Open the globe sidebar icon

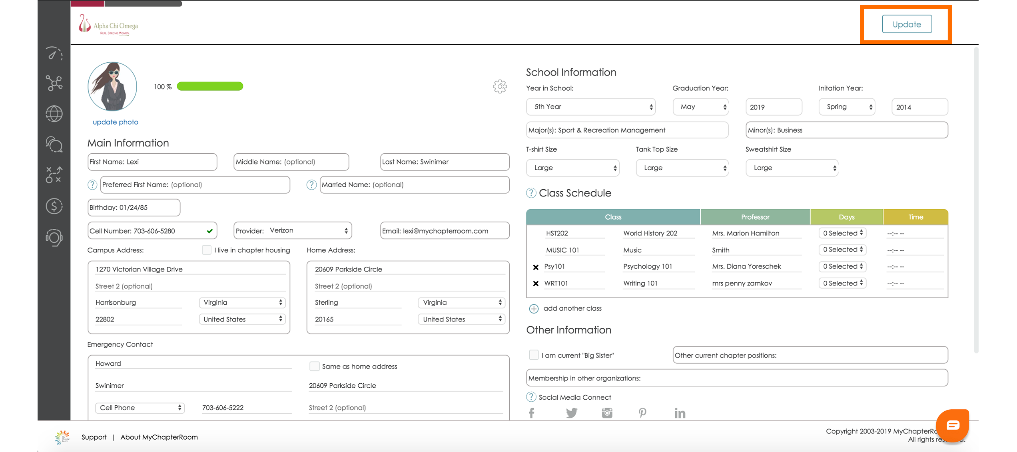click(54, 114)
